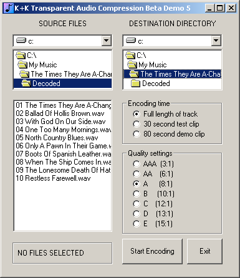Select file 08 When The Ship Comes In

63,162
